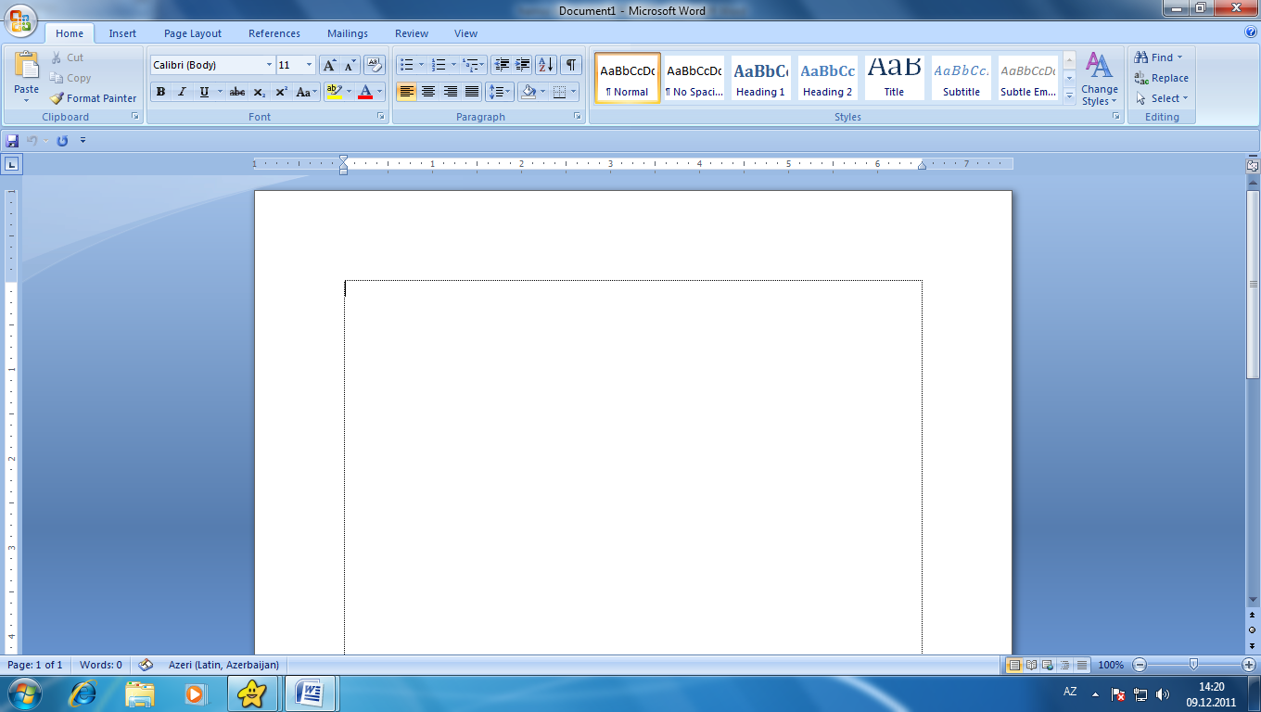This screenshot has height=712, width=1261.
Task: Click Microsoft Office Word Help icon
Action: click(1251, 32)
